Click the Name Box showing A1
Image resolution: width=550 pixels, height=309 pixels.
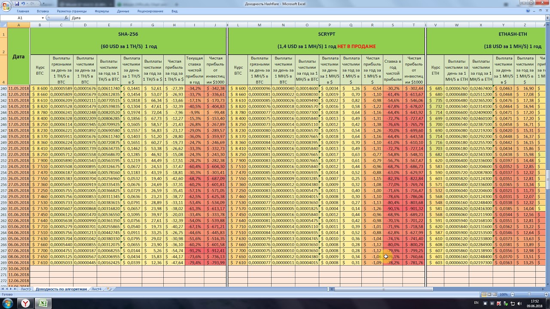20,18
